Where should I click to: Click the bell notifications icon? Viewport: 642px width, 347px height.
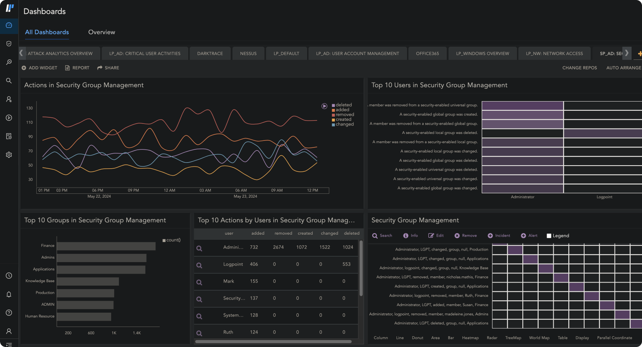coord(9,295)
